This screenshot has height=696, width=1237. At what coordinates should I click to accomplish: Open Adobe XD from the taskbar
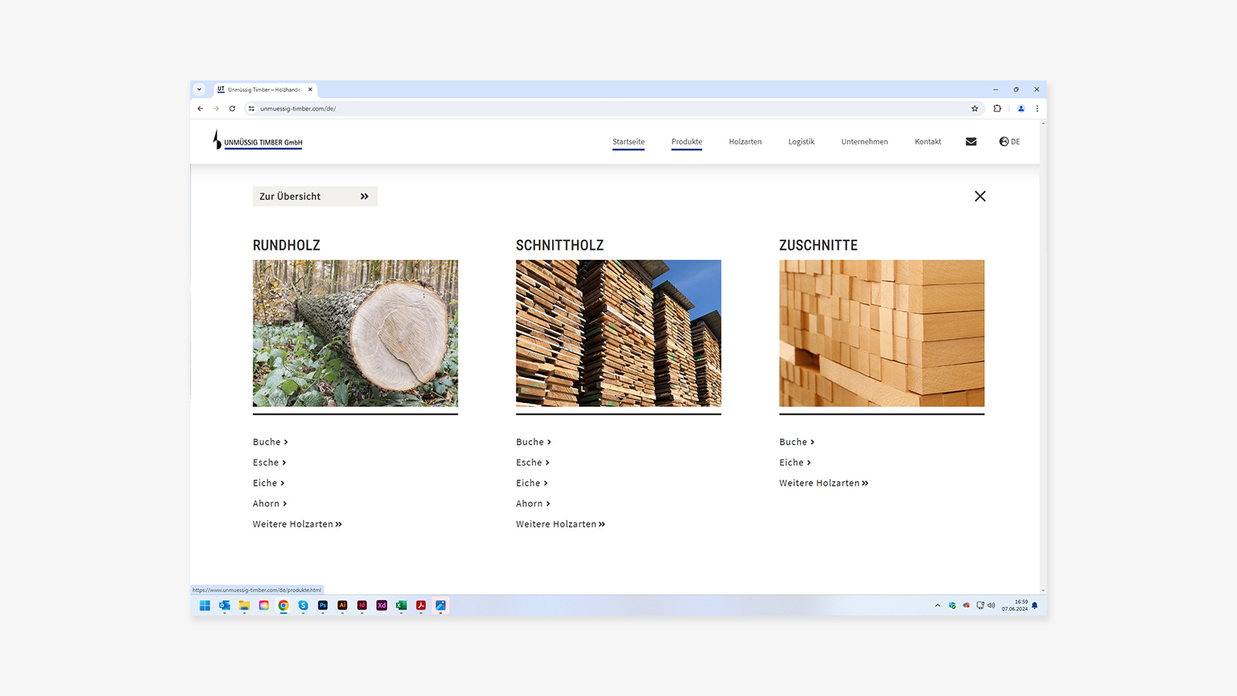382,606
